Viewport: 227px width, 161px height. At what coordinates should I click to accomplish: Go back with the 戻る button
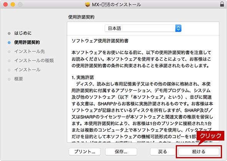tap(163, 152)
